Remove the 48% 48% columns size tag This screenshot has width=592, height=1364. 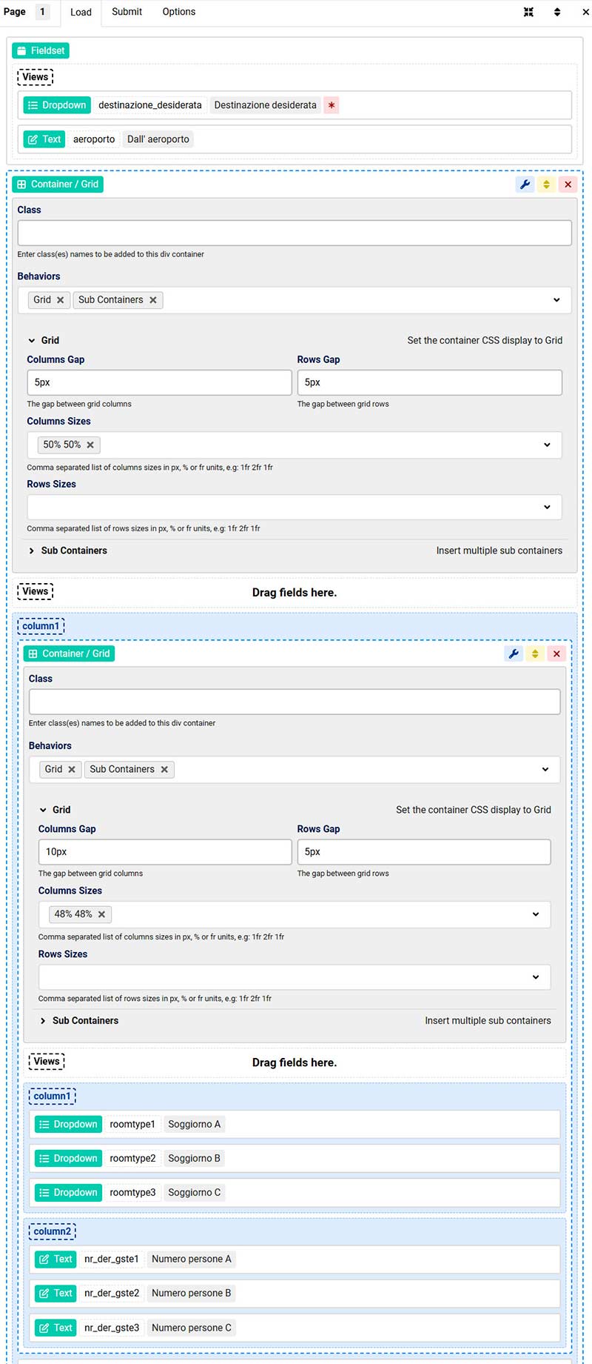(102, 914)
